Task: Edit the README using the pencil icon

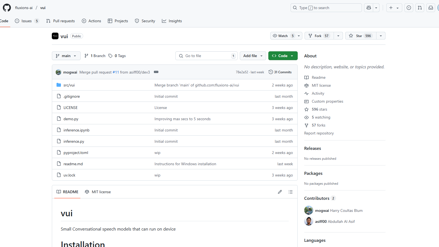Action: (280, 192)
